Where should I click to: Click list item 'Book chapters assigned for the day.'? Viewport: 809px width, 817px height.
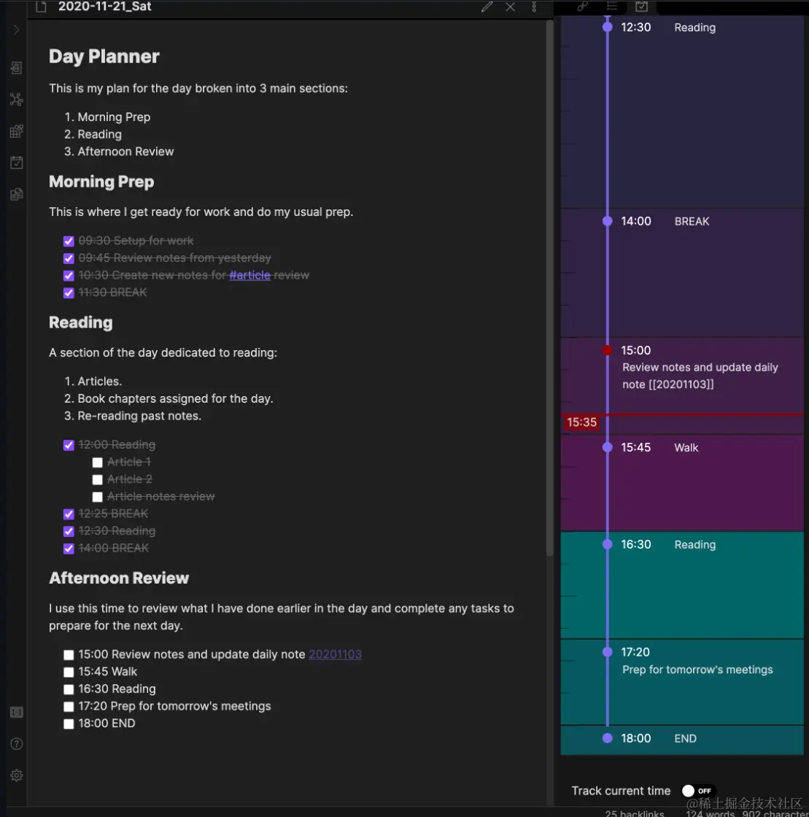click(175, 398)
